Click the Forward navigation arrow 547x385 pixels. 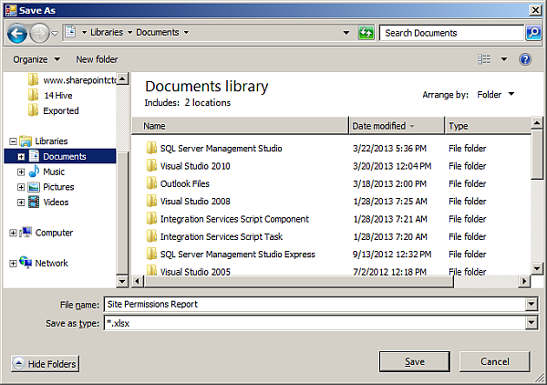pos(39,33)
